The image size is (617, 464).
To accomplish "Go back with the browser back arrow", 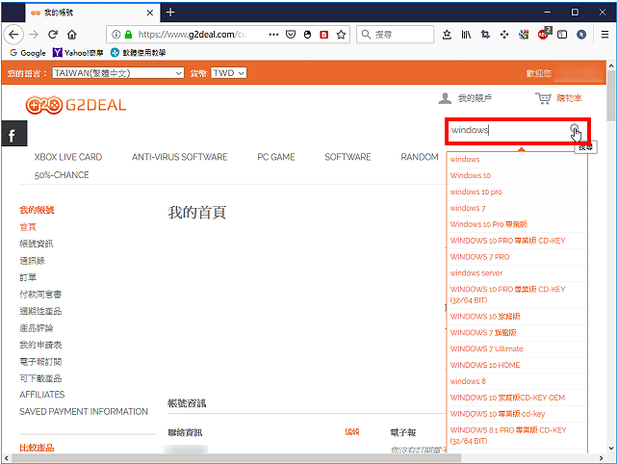I will [x=13, y=35].
